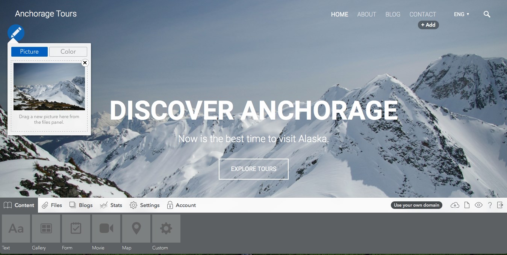Click the blue pencil edit icon

point(16,33)
